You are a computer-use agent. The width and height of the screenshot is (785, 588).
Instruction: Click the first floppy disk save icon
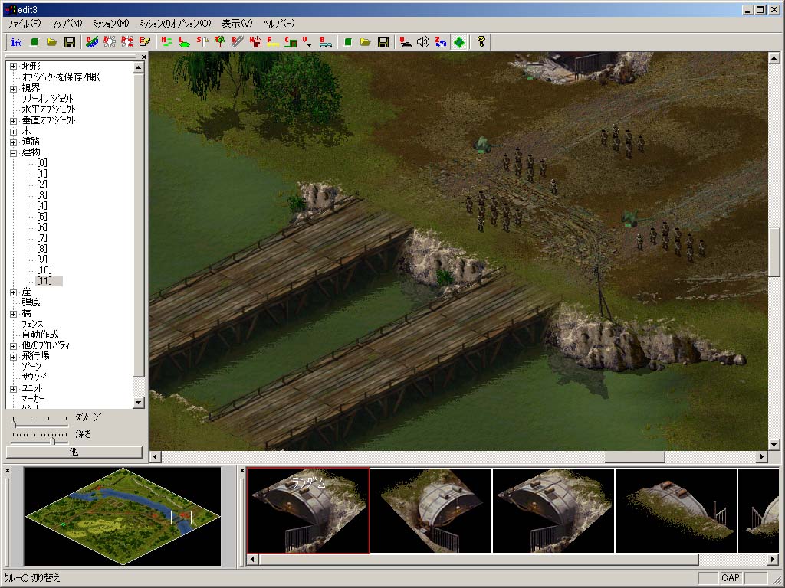click(70, 42)
